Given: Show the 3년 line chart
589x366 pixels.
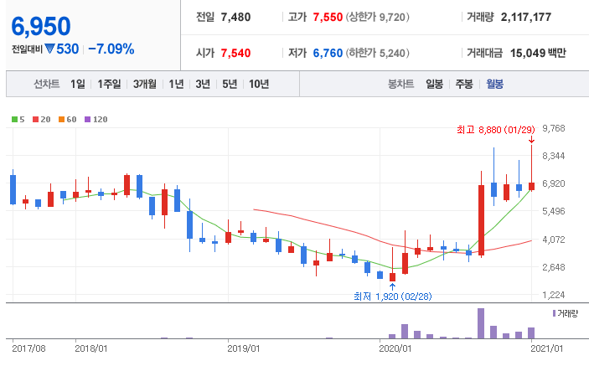Looking at the screenshot, I should click(x=203, y=84).
